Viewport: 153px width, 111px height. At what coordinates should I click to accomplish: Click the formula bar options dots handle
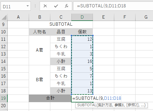click(35, 6)
